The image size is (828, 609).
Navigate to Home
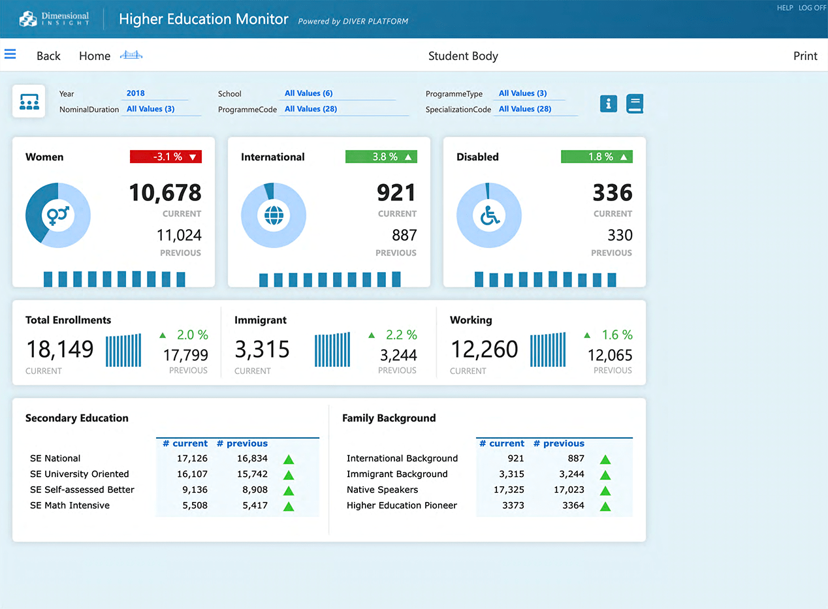pyautogui.click(x=95, y=56)
